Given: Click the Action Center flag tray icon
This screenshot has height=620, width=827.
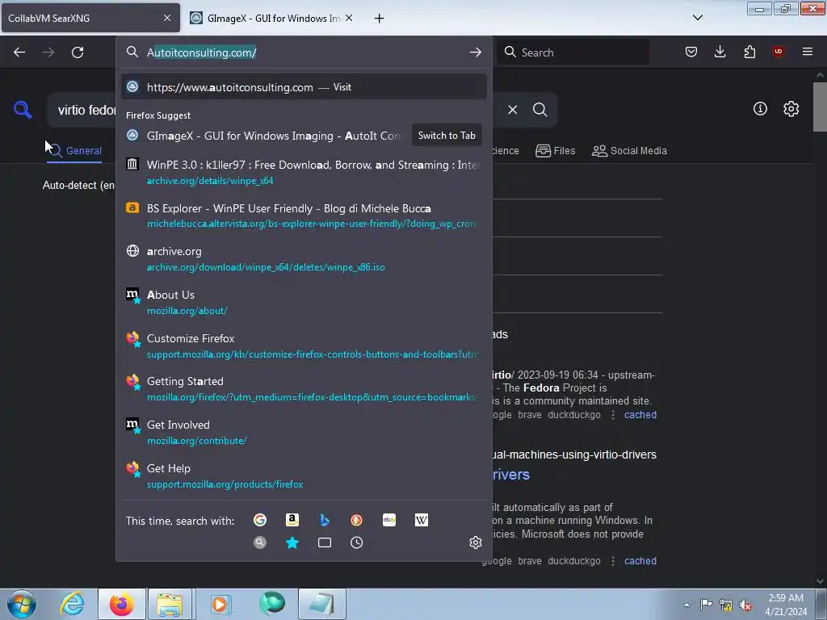Looking at the screenshot, I should click(706, 605).
